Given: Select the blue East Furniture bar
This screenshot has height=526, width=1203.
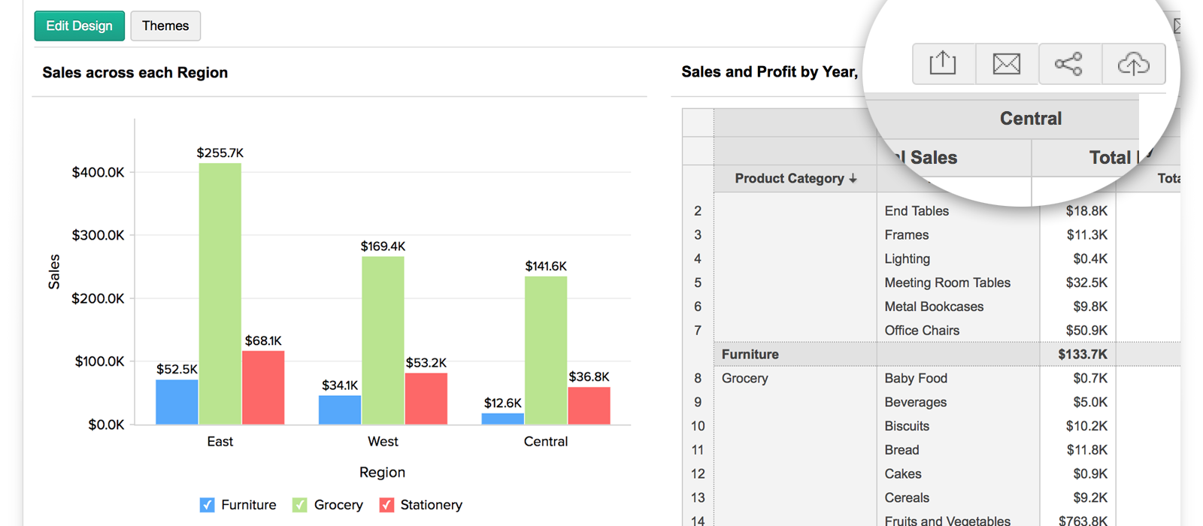Looking at the screenshot, I should [177, 402].
